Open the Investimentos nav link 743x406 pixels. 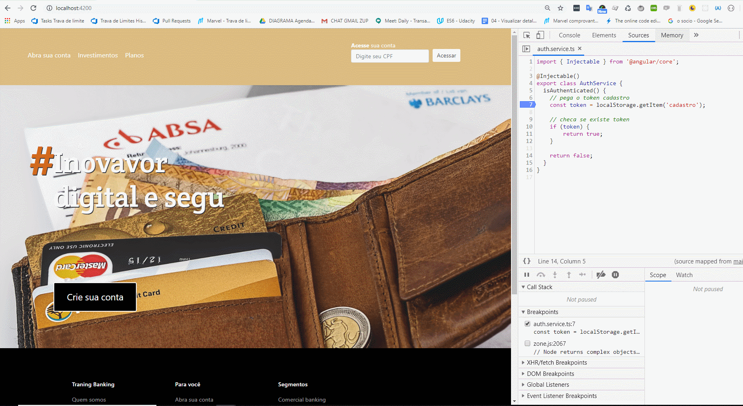(98, 55)
